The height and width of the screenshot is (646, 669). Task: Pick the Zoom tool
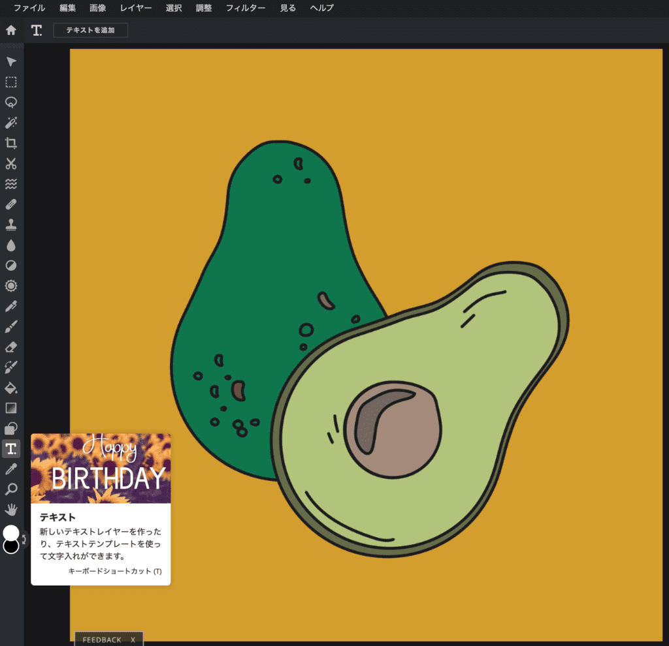click(x=11, y=489)
